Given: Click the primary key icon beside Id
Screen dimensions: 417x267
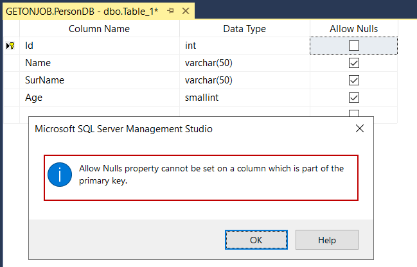Looking at the screenshot, I should tap(11, 46).
